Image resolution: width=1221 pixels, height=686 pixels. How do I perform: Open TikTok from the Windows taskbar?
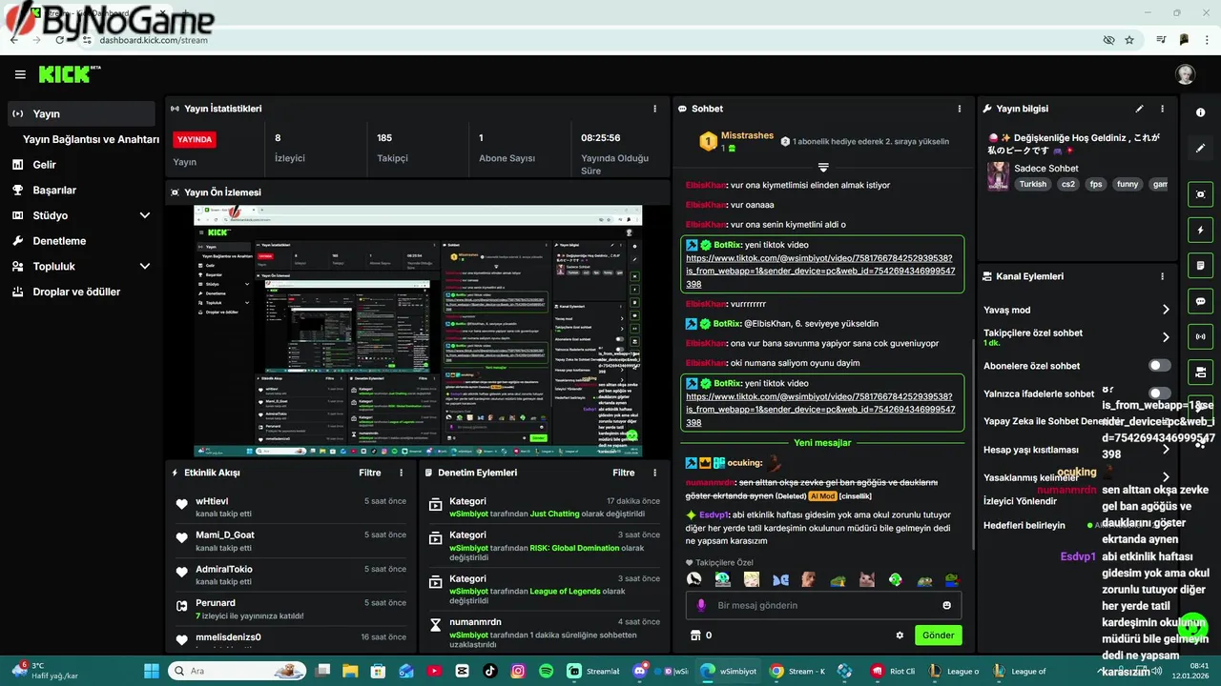point(489,671)
